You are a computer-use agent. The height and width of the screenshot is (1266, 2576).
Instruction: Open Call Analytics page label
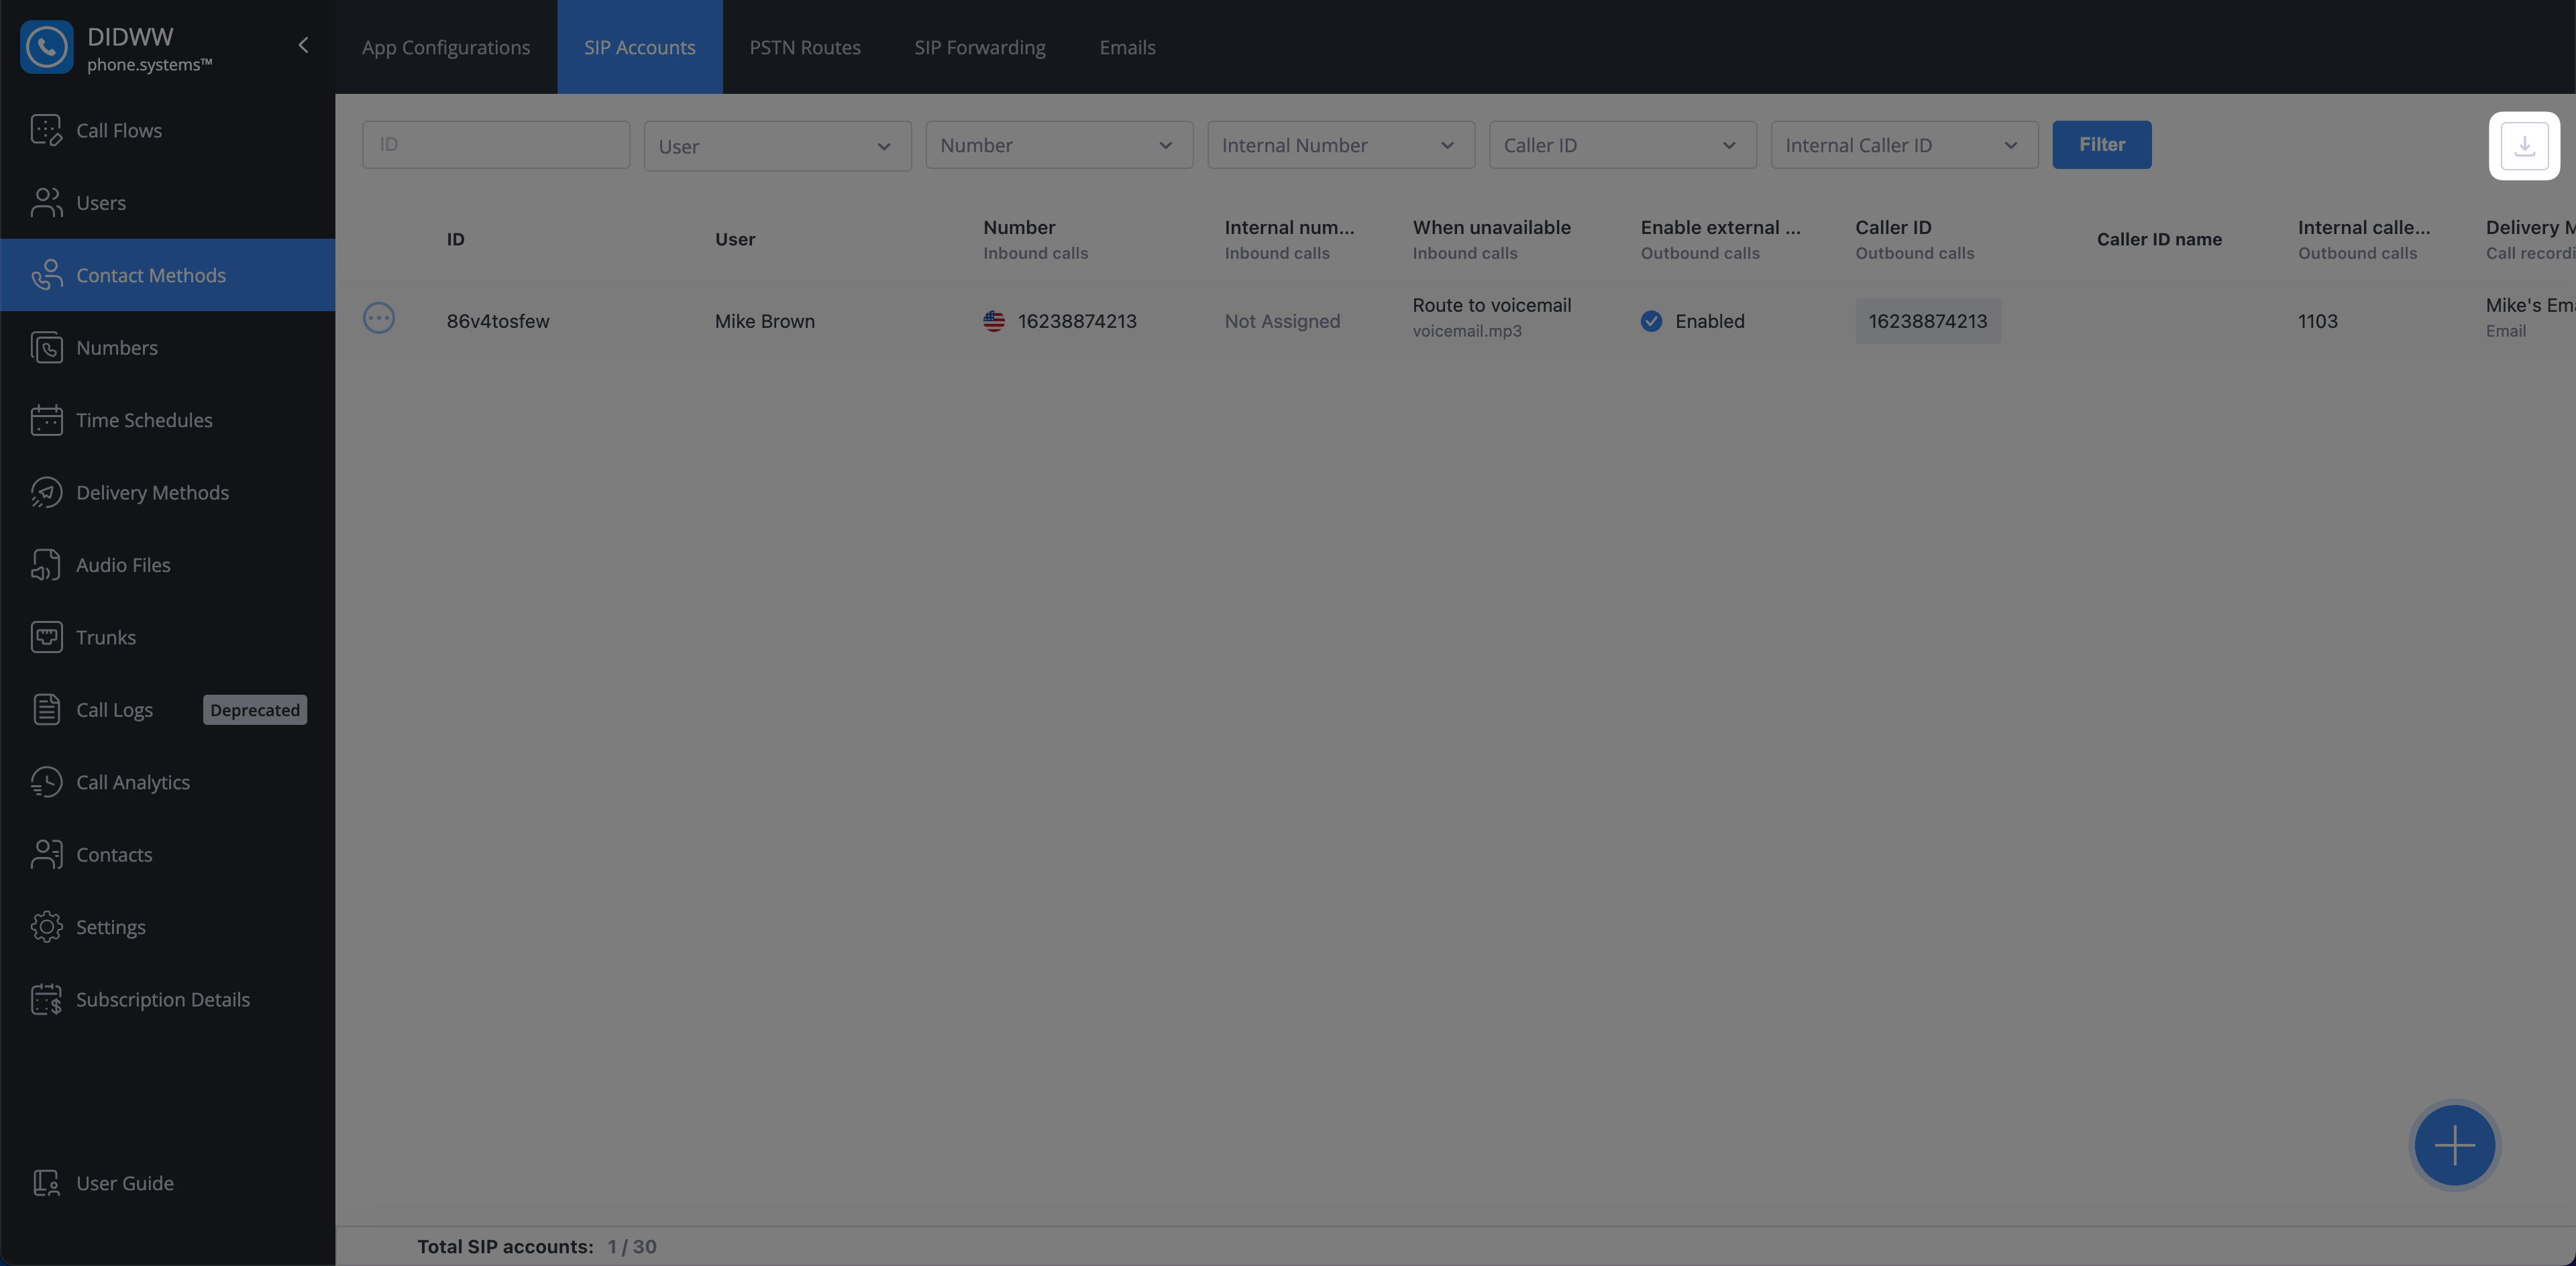pos(133,783)
